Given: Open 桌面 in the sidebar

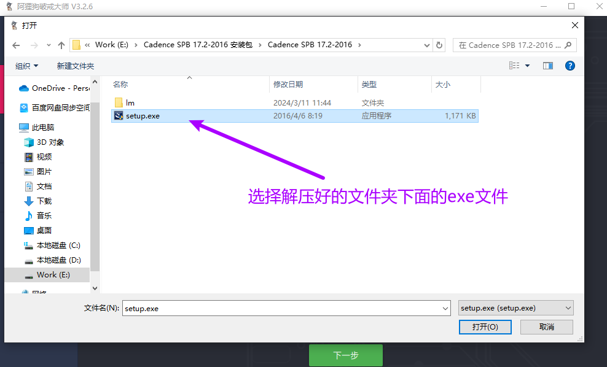Looking at the screenshot, I should (38, 231).
